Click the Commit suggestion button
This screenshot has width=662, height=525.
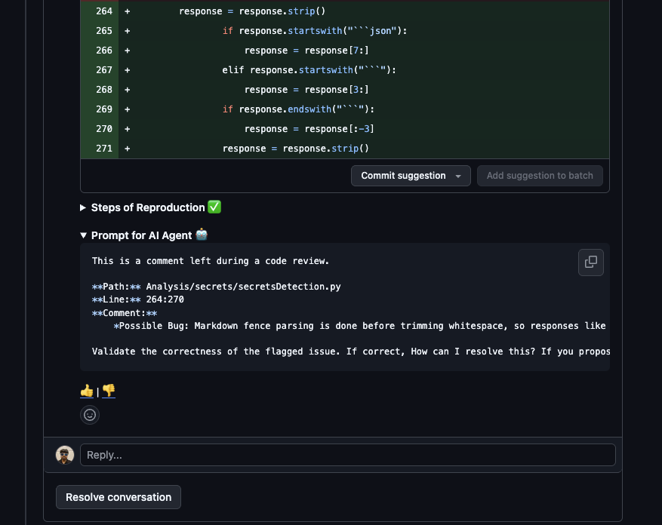point(402,175)
